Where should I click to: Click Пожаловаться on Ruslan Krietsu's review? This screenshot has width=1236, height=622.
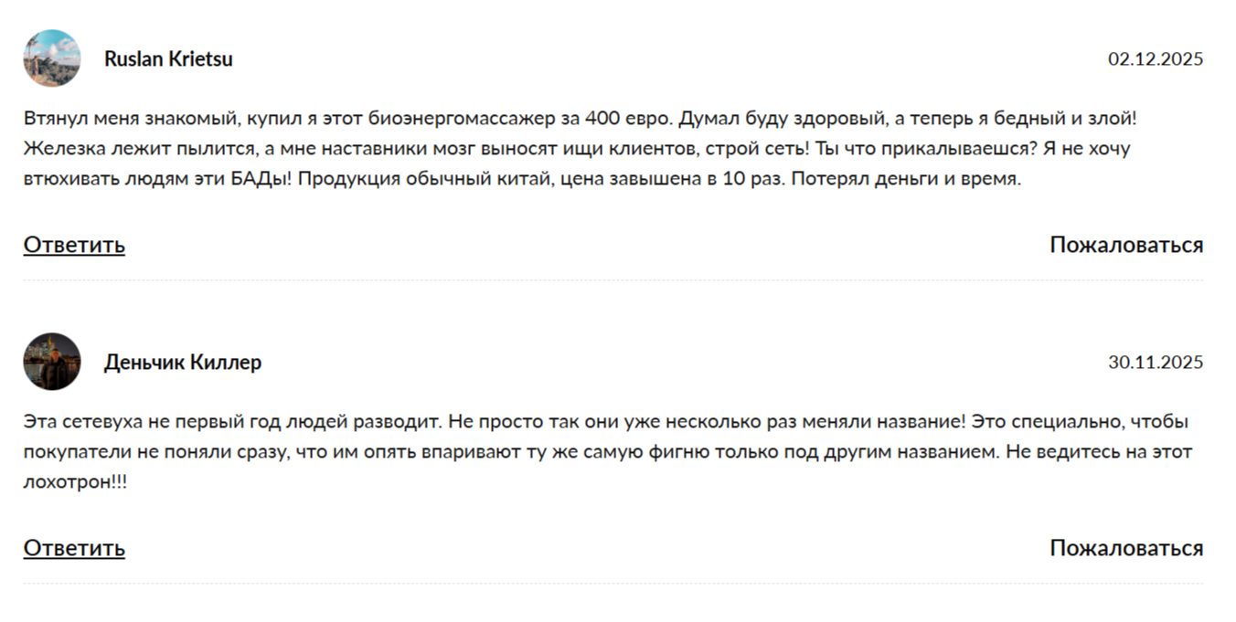1126,242
